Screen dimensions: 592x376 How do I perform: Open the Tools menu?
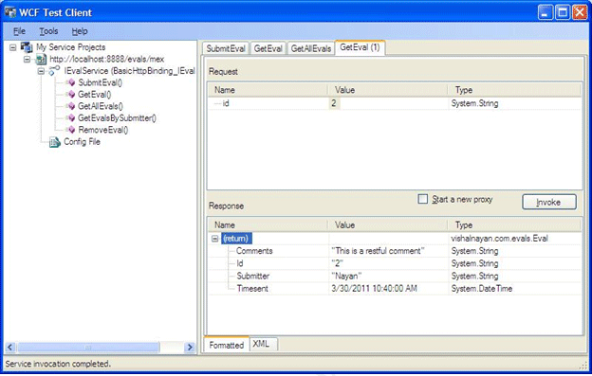48,31
